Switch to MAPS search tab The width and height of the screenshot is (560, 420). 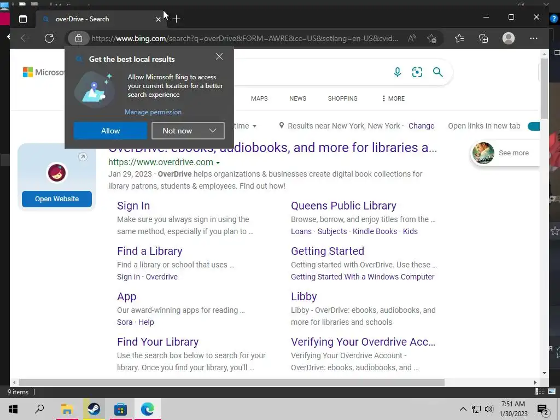(259, 98)
